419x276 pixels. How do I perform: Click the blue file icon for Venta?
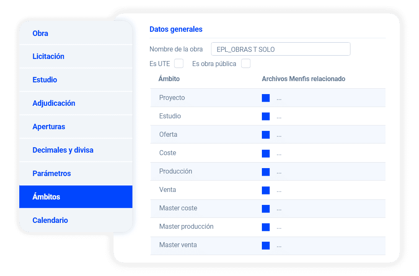[x=266, y=190]
